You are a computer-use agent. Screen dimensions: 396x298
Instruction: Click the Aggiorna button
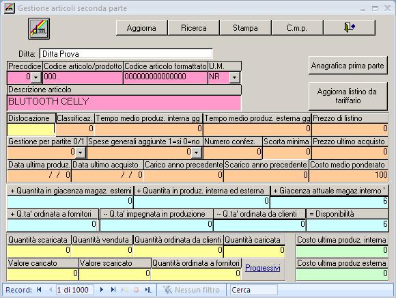(x=141, y=27)
